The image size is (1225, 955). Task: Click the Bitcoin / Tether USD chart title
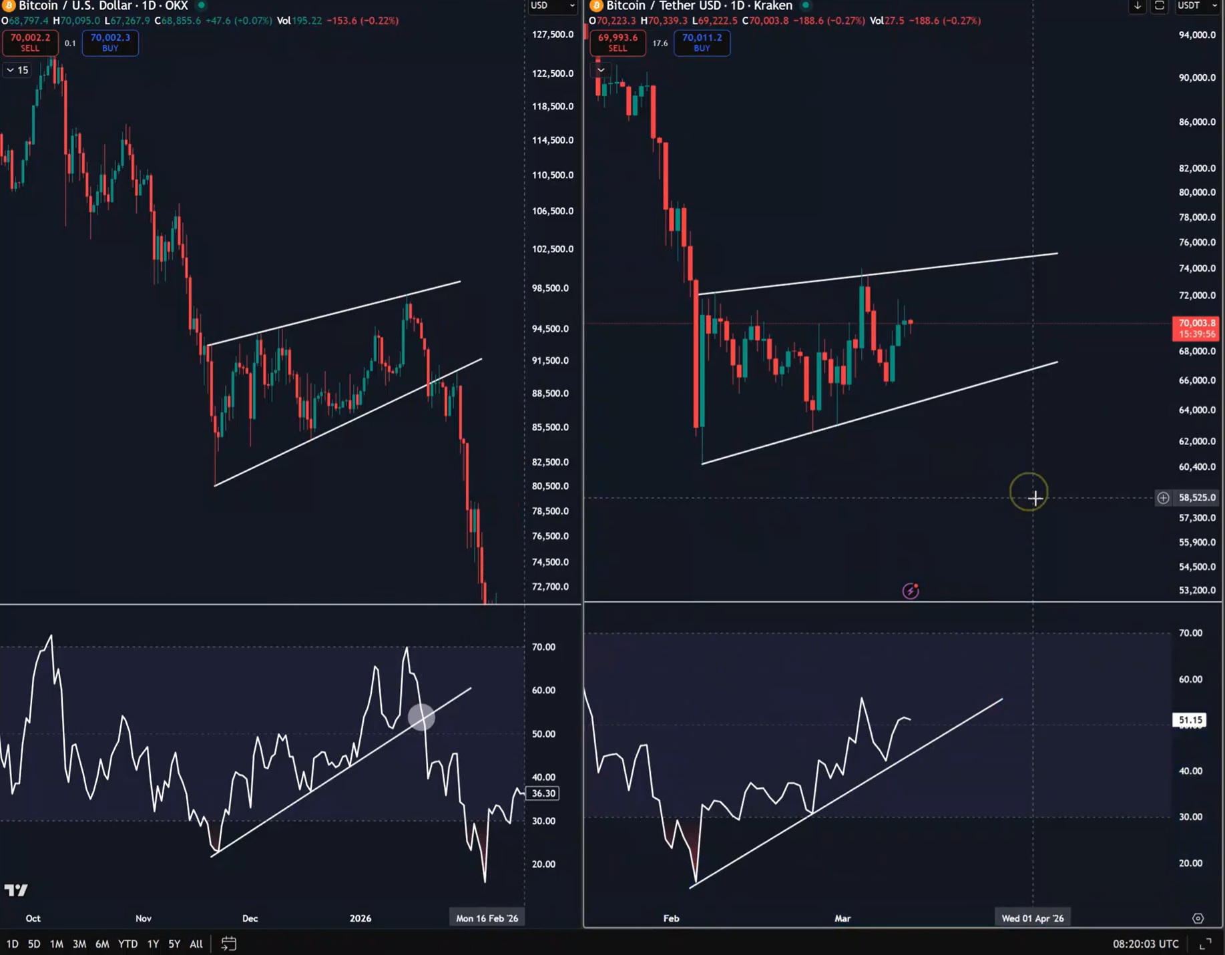pos(699,6)
